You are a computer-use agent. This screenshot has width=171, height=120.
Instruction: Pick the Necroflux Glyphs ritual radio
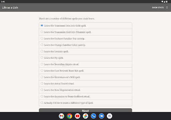[x=42, y=64]
